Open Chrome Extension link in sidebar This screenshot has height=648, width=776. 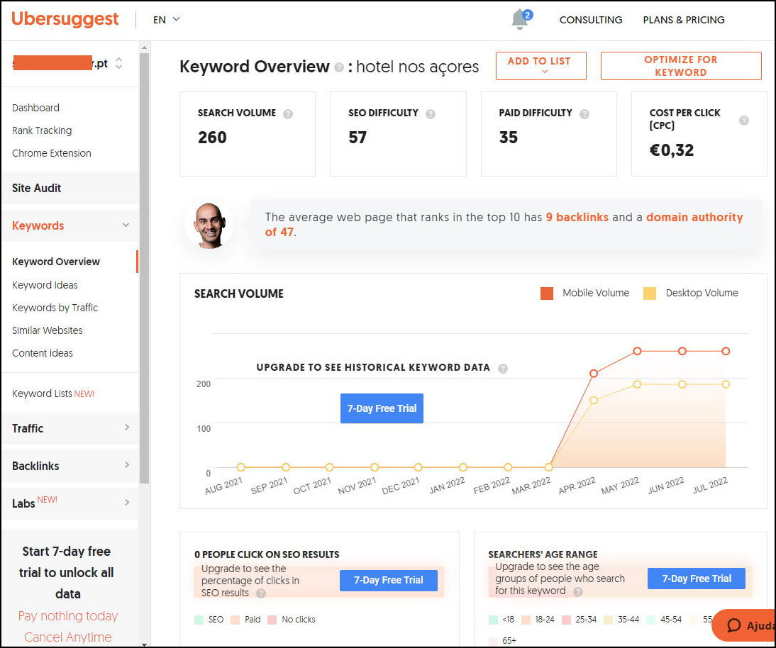click(x=52, y=153)
